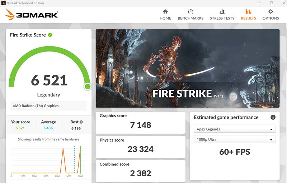Click info icon in Estimated game performance
This screenshot has width=287, height=183.
[x=273, y=117]
